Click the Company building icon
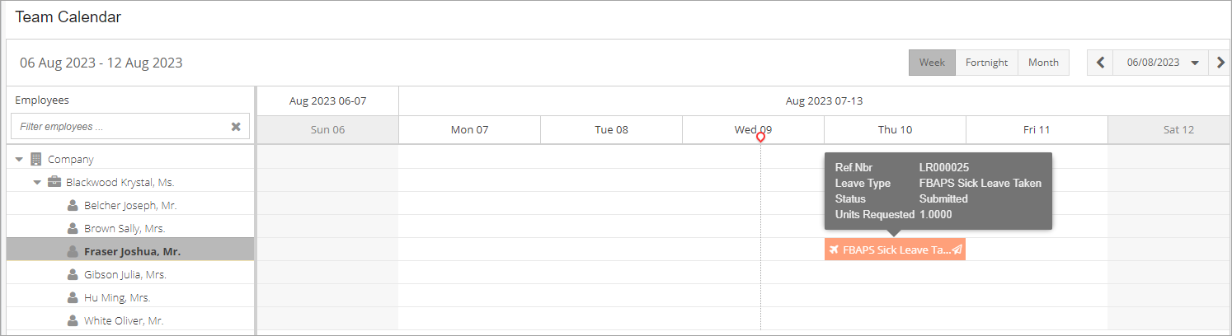Viewport: 1232px width, 336px height. 35,159
